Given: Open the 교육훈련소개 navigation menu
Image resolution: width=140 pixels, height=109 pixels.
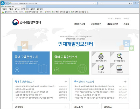Looking at the screenshot, I should 80,24.
